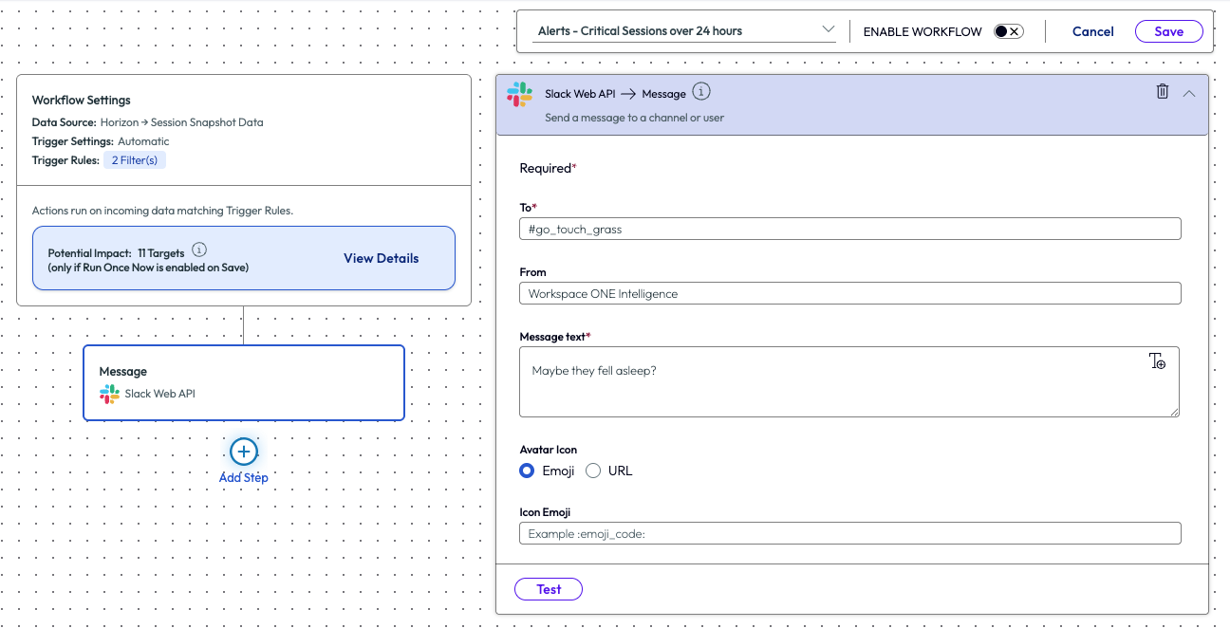Collapse the Slack Message action panel
This screenshot has width=1230, height=628.
pyautogui.click(x=1189, y=93)
